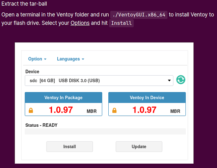
Task: Click the lock icon under Ventoy In Package
Action: point(31,110)
